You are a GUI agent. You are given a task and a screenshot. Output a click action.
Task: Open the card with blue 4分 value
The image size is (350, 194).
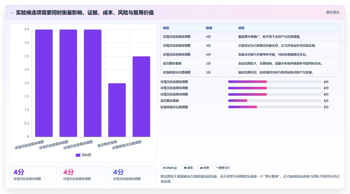click(133, 175)
